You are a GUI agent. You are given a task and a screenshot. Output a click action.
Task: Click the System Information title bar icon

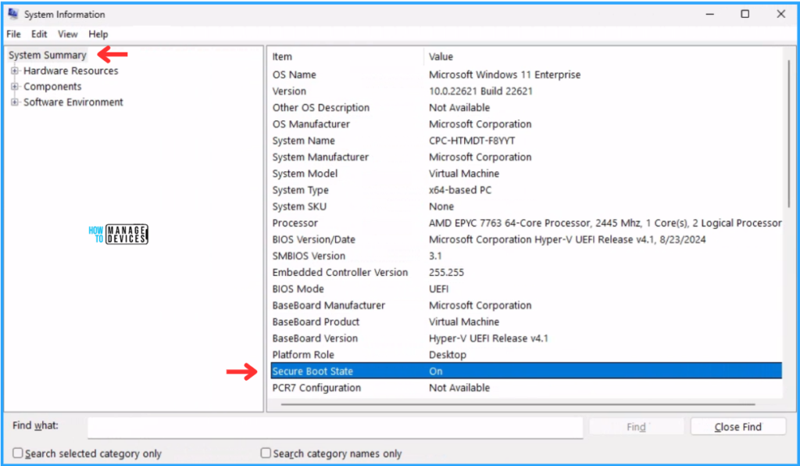point(14,14)
